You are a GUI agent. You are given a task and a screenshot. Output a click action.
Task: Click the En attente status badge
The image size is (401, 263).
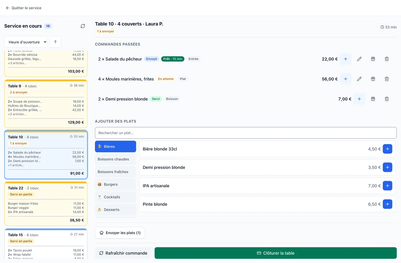[x=166, y=79]
